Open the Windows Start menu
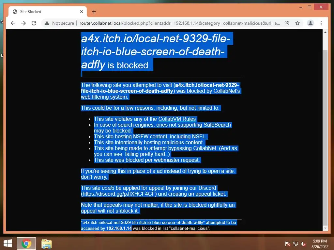Screen dimensions: 334x250 (x=8, y=243)
